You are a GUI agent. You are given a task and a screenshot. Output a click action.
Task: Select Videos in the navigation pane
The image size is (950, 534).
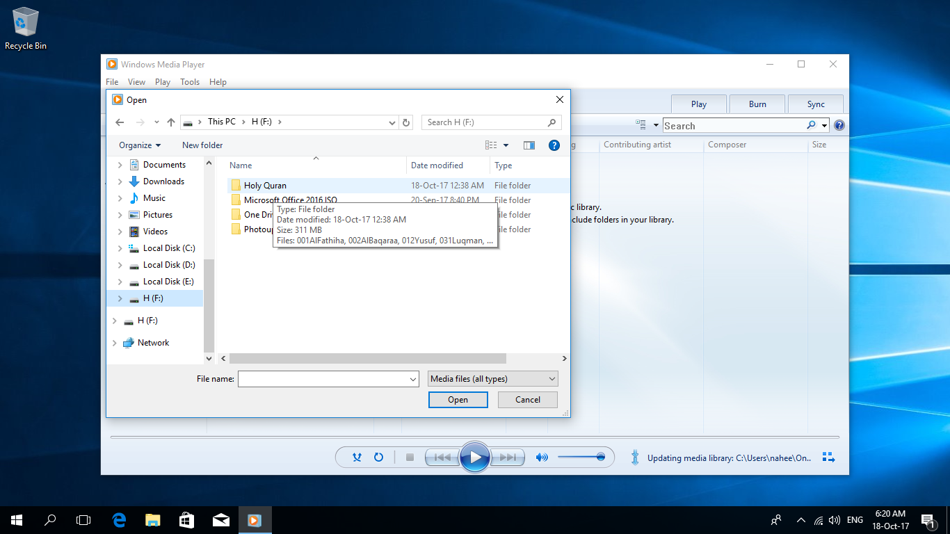click(x=155, y=232)
